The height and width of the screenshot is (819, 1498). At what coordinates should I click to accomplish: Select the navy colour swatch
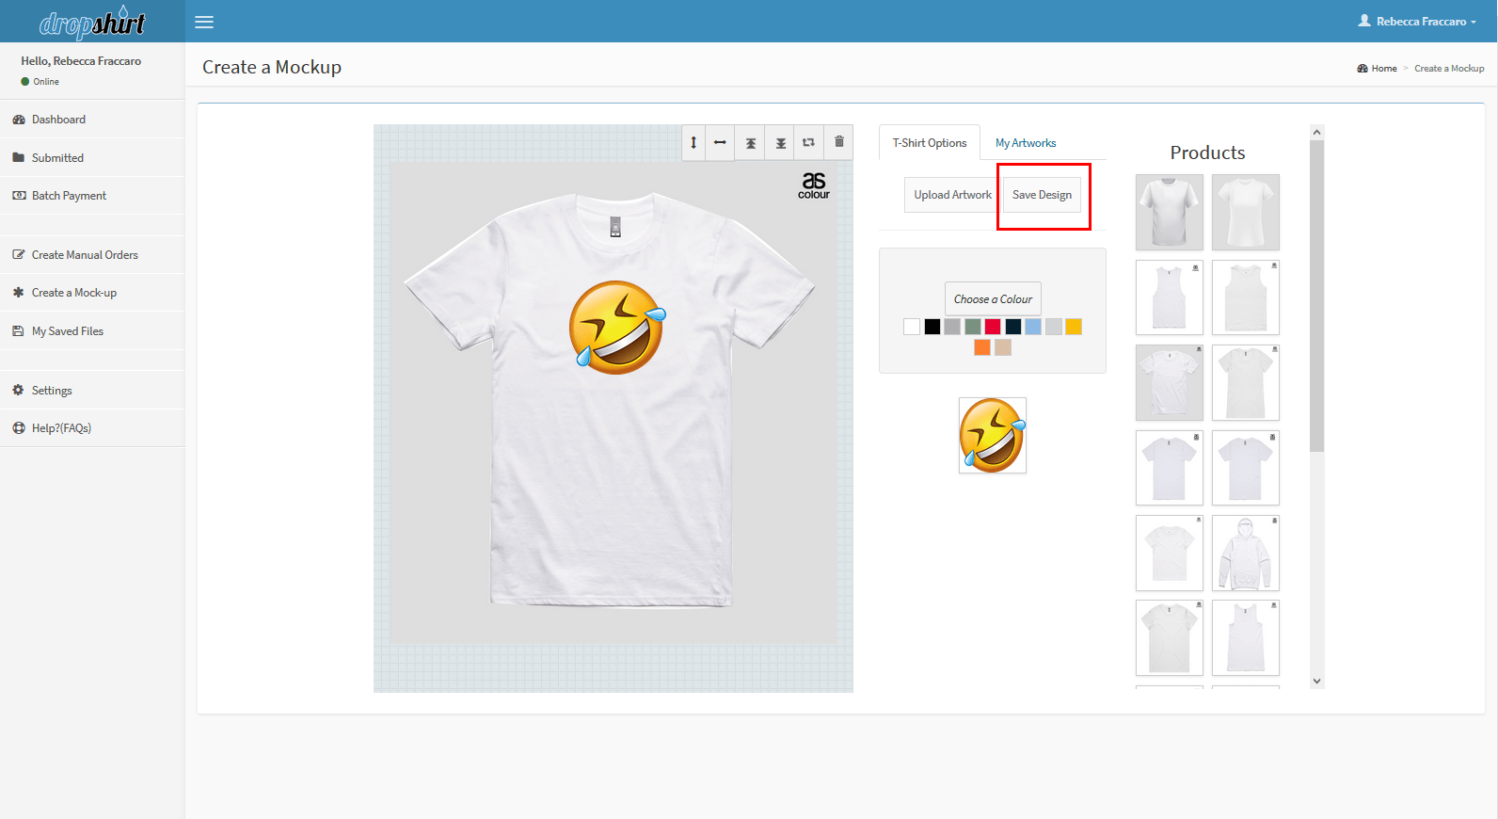(x=1013, y=327)
